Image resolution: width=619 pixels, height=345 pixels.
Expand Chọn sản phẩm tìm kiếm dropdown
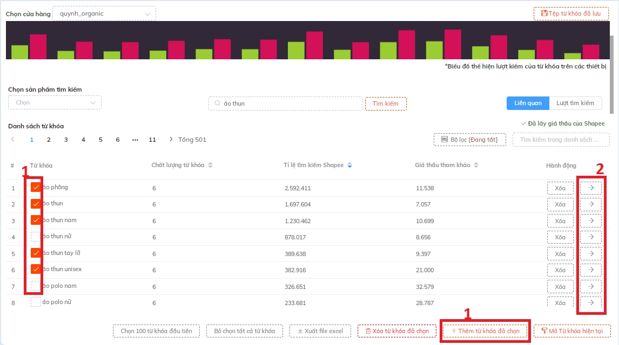(55, 102)
